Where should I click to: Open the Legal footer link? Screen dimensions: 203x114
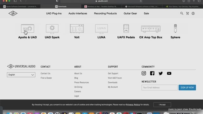(76, 96)
